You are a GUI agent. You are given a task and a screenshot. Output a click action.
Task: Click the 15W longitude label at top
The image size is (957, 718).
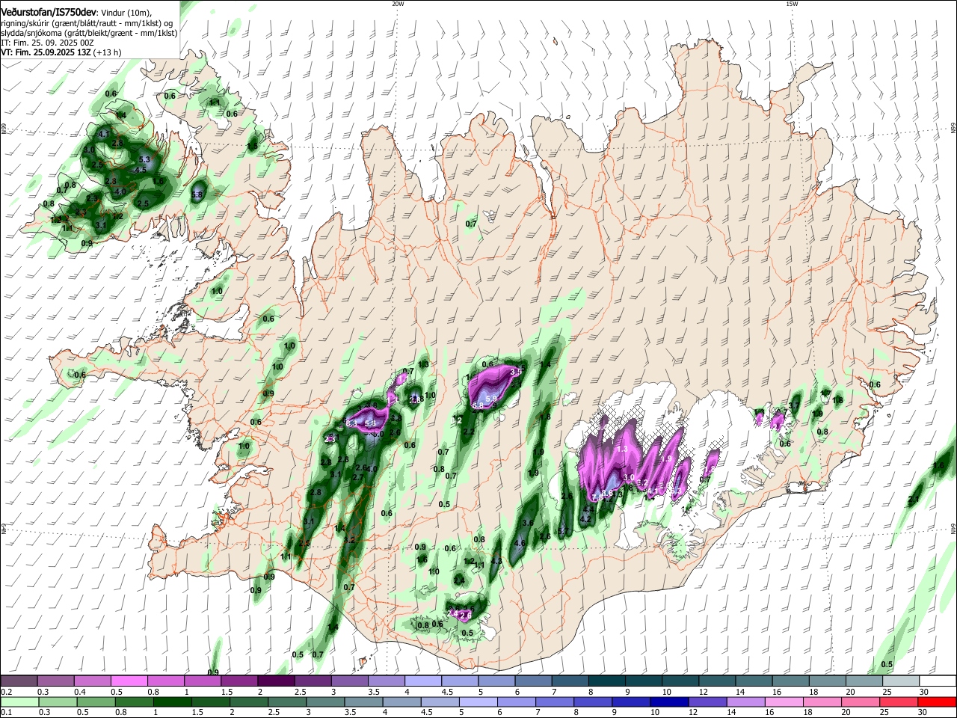click(792, 4)
